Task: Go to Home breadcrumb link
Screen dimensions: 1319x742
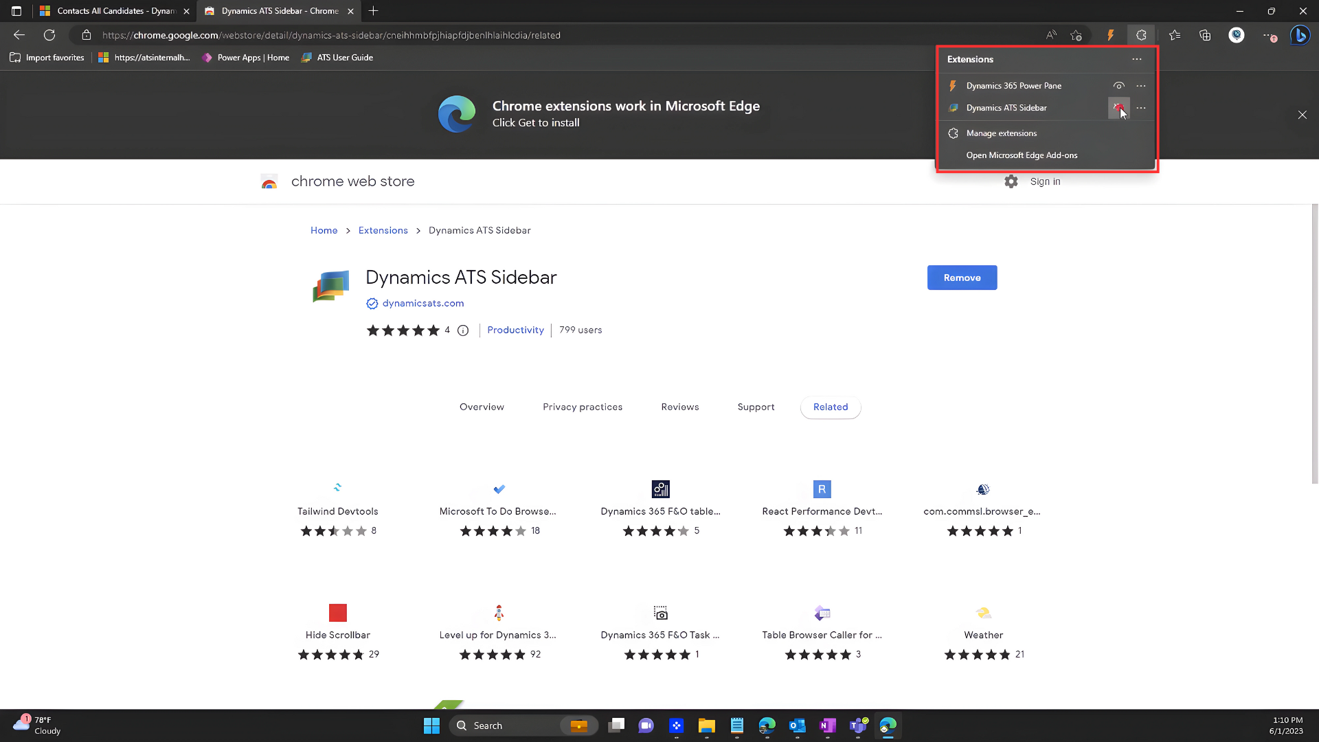Action: [324, 230]
